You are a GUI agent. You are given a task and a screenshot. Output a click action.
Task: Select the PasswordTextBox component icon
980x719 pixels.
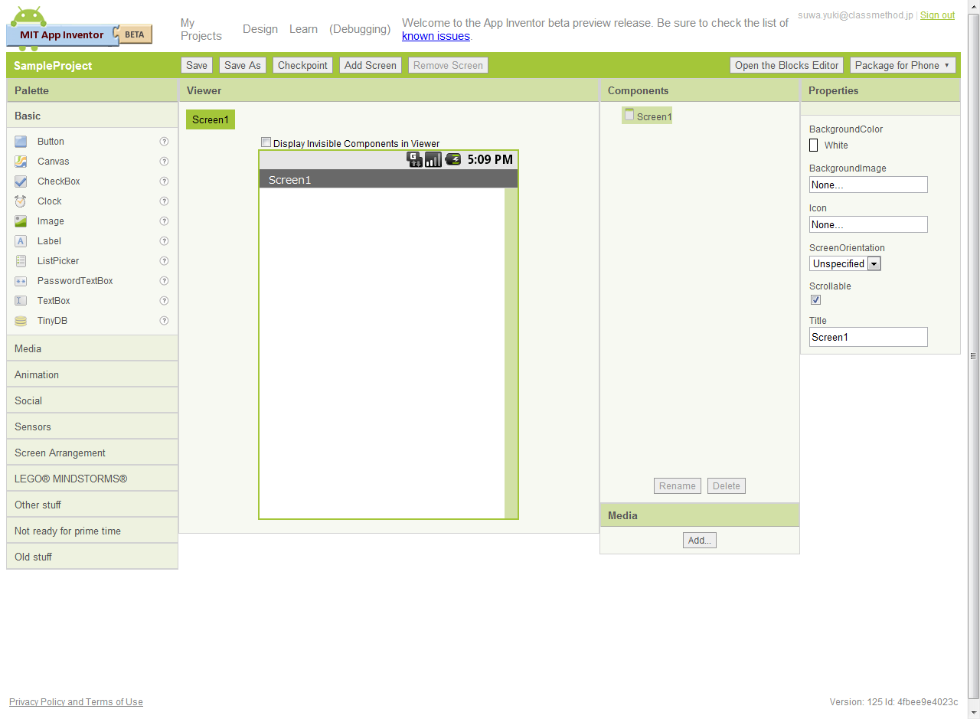(x=21, y=281)
